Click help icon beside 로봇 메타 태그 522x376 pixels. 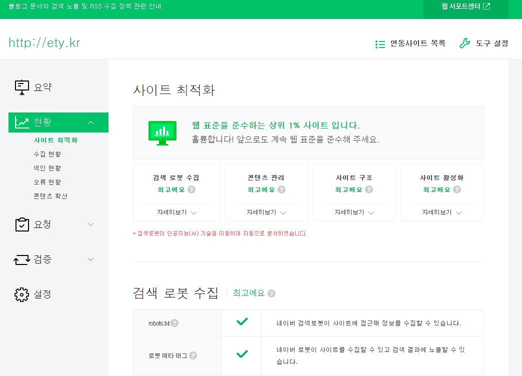(x=193, y=355)
